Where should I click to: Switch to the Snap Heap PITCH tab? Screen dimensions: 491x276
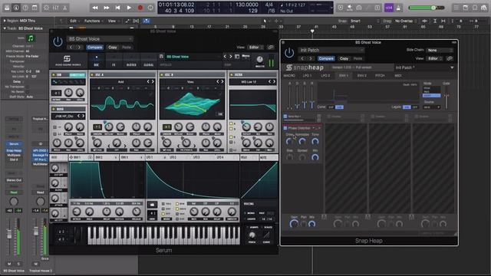pyautogui.click(x=380, y=76)
